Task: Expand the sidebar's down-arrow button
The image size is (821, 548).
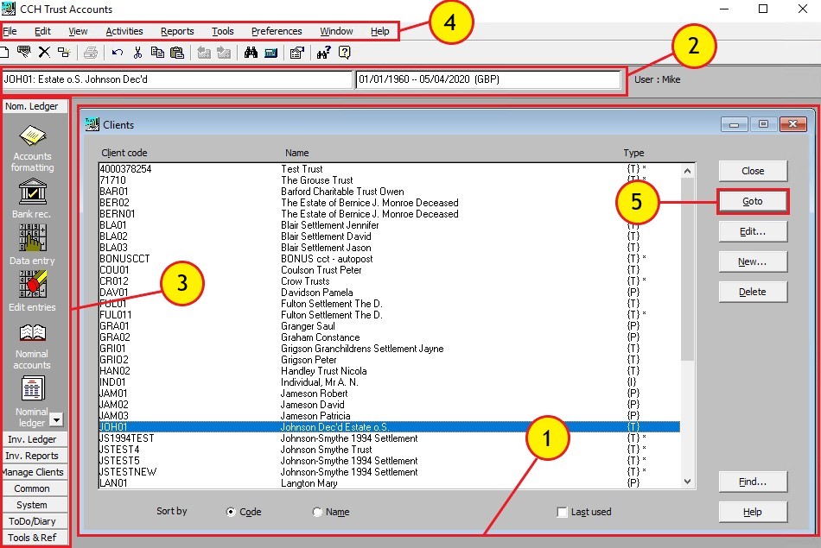Action: (56, 419)
